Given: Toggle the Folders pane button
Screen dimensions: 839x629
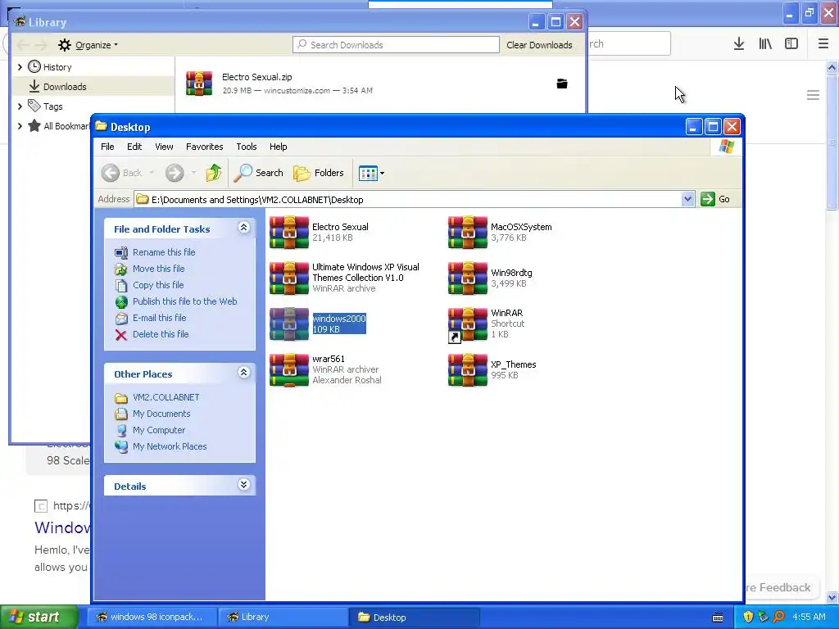Looking at the screenshot, I should [319, 173].
